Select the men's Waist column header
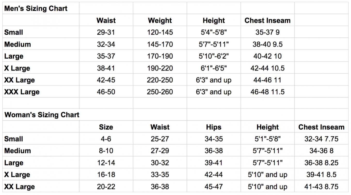Screen dimensions: 351x195 pos(106,20)
